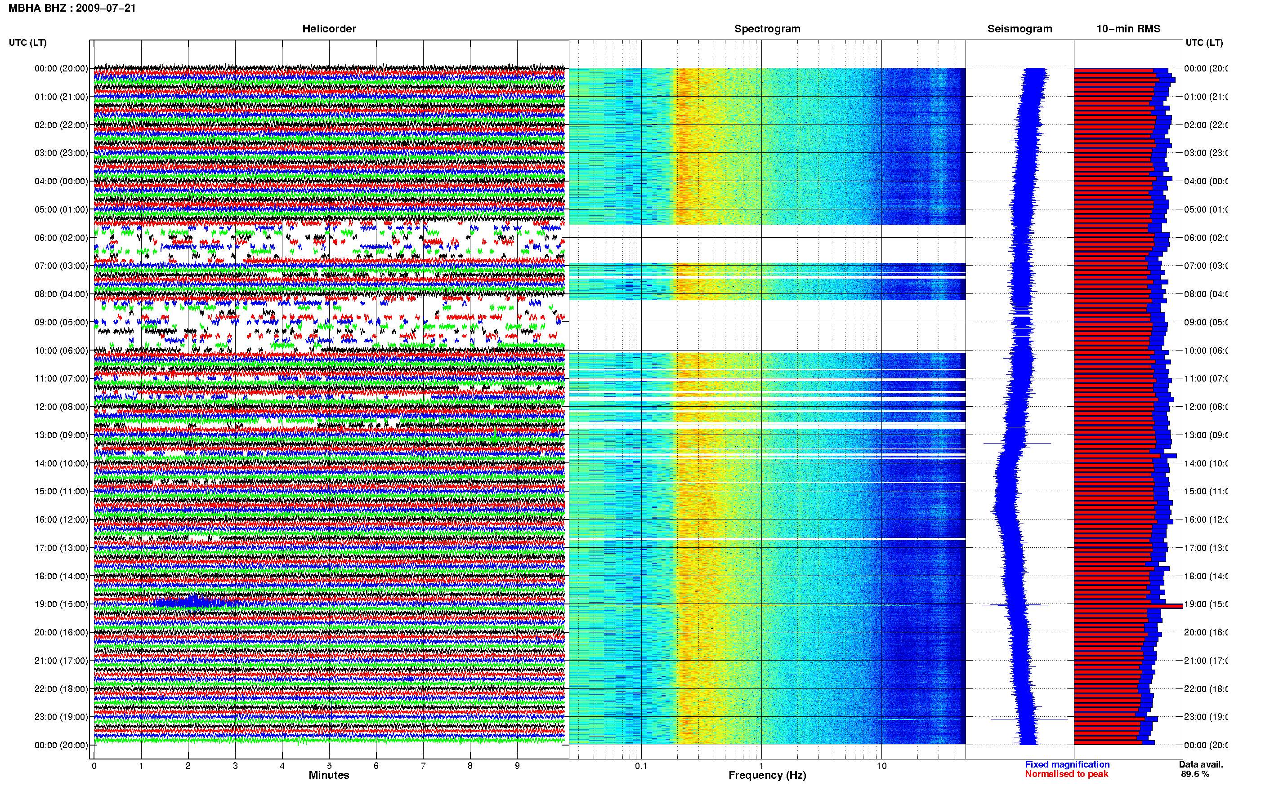This screenshot has width=1279, height=799.
Task: Click the left 05:00 (01:00) time label
Action: (61, 209)
